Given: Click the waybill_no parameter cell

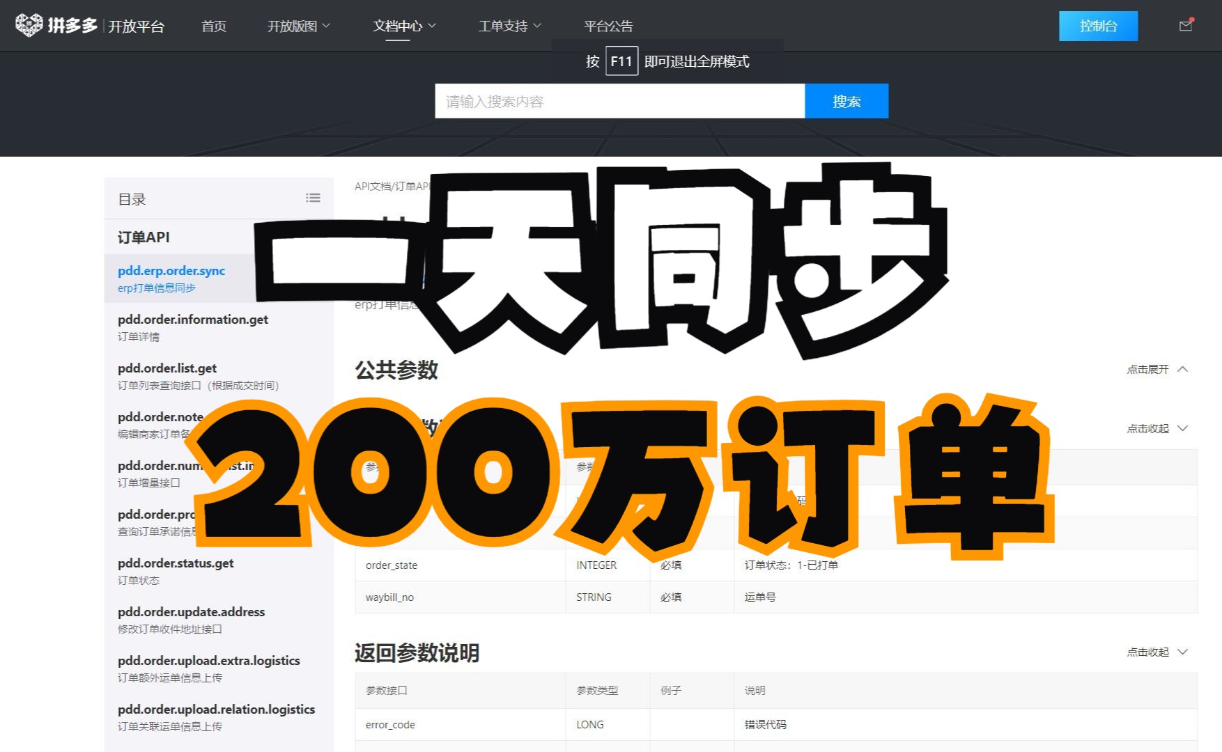Looking at the screenshot, I should 461,597.
